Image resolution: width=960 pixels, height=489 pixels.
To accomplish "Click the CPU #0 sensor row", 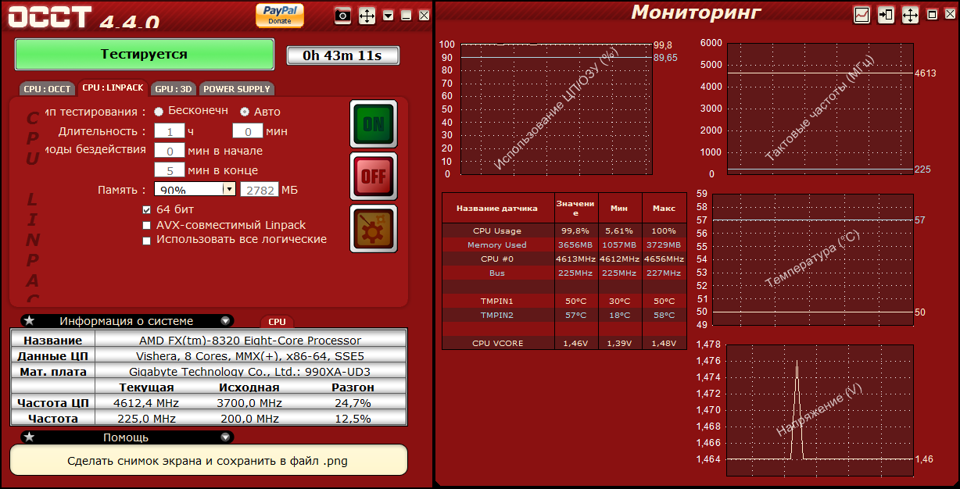I will click(x=564, y=259).
